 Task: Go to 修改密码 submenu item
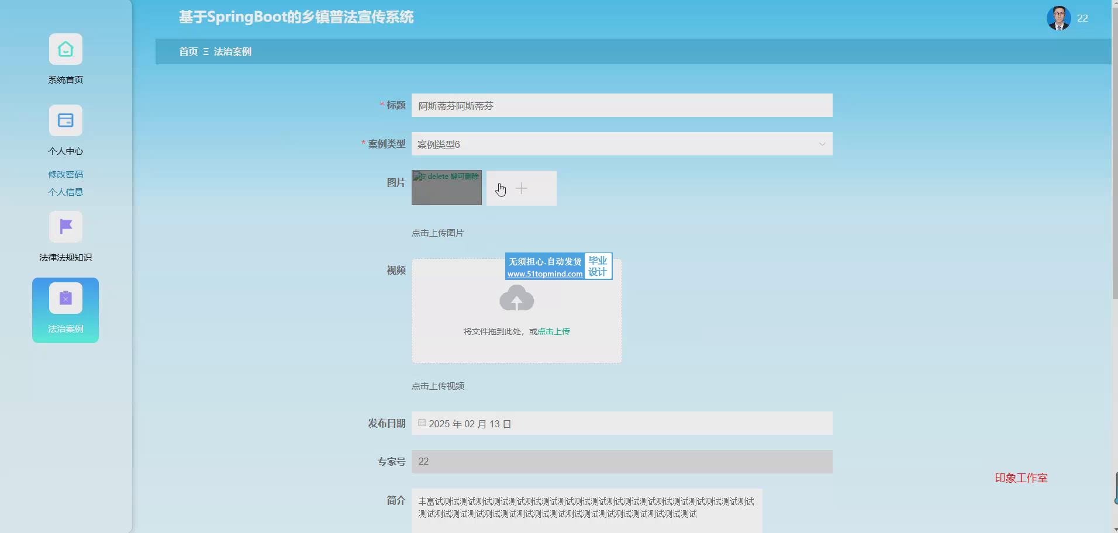tap(65, 174)
